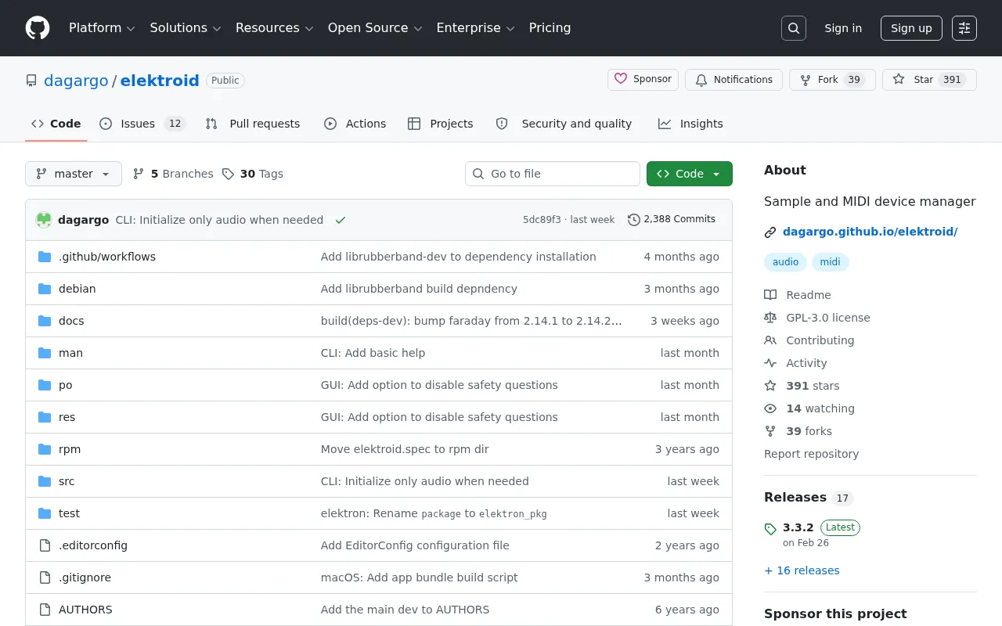Viewport: 1002px width, 626px height.
Task: Visit dagargo.github.io/elektroid/ website
Action: click(x=870, y=232)
